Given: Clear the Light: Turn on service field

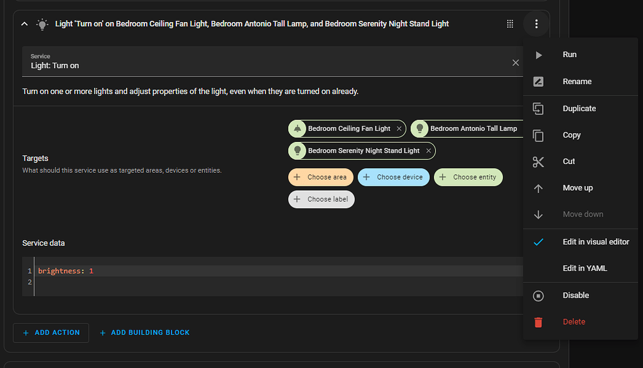Looking at the screenshot, I should pyautogui.click(x=516, y=62).
